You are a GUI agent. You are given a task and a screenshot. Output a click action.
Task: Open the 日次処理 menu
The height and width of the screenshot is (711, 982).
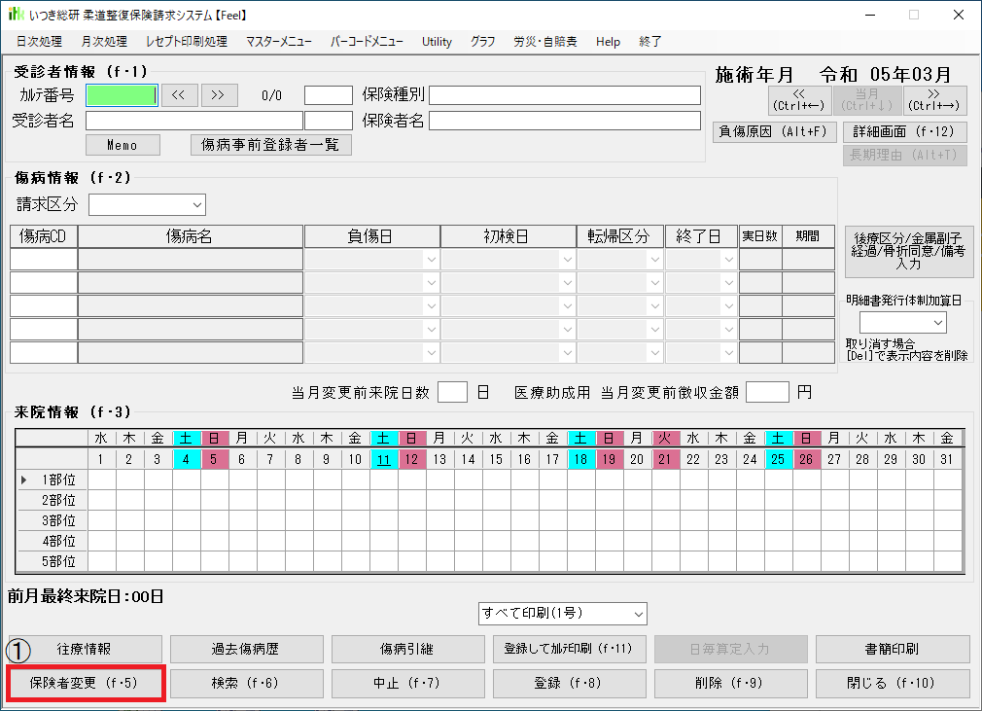(39, 42)
